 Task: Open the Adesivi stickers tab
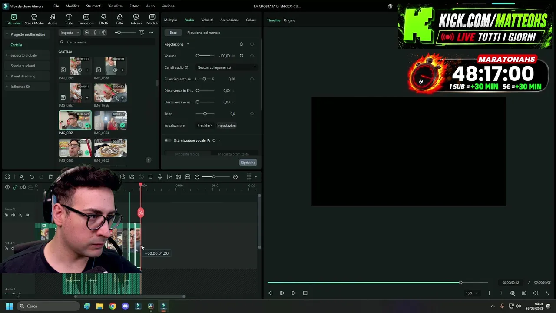point(136,19)
